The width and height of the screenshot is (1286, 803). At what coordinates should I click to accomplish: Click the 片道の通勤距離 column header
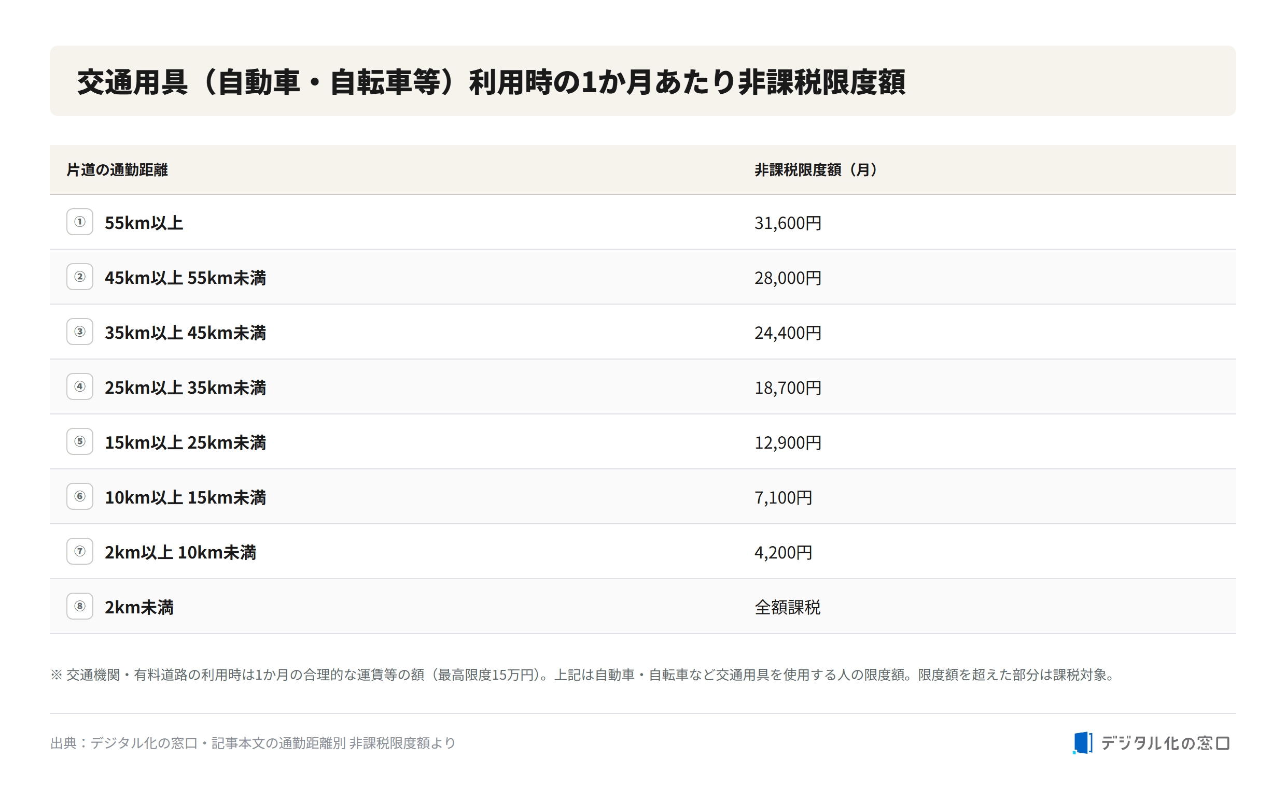tap(117, 170)
